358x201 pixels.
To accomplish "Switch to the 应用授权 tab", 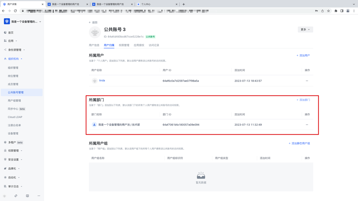I will [x=139, y=45].
